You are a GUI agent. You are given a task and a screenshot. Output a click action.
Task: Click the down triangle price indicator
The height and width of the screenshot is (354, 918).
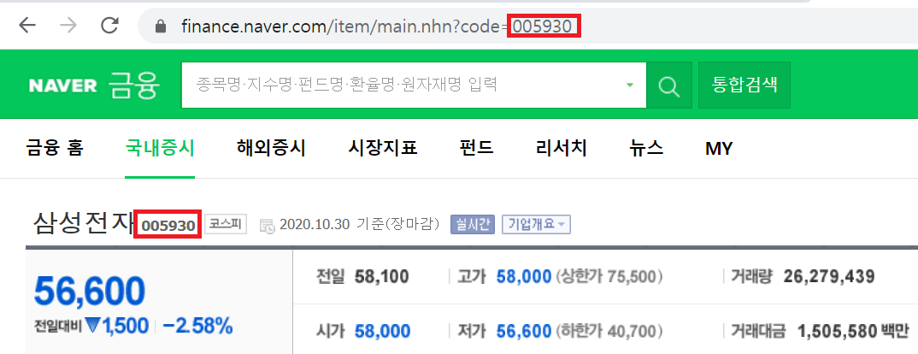(93, 327)
